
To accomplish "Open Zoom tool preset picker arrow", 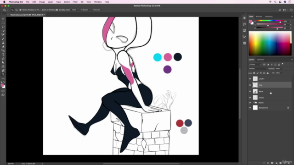I will (7, 10).
